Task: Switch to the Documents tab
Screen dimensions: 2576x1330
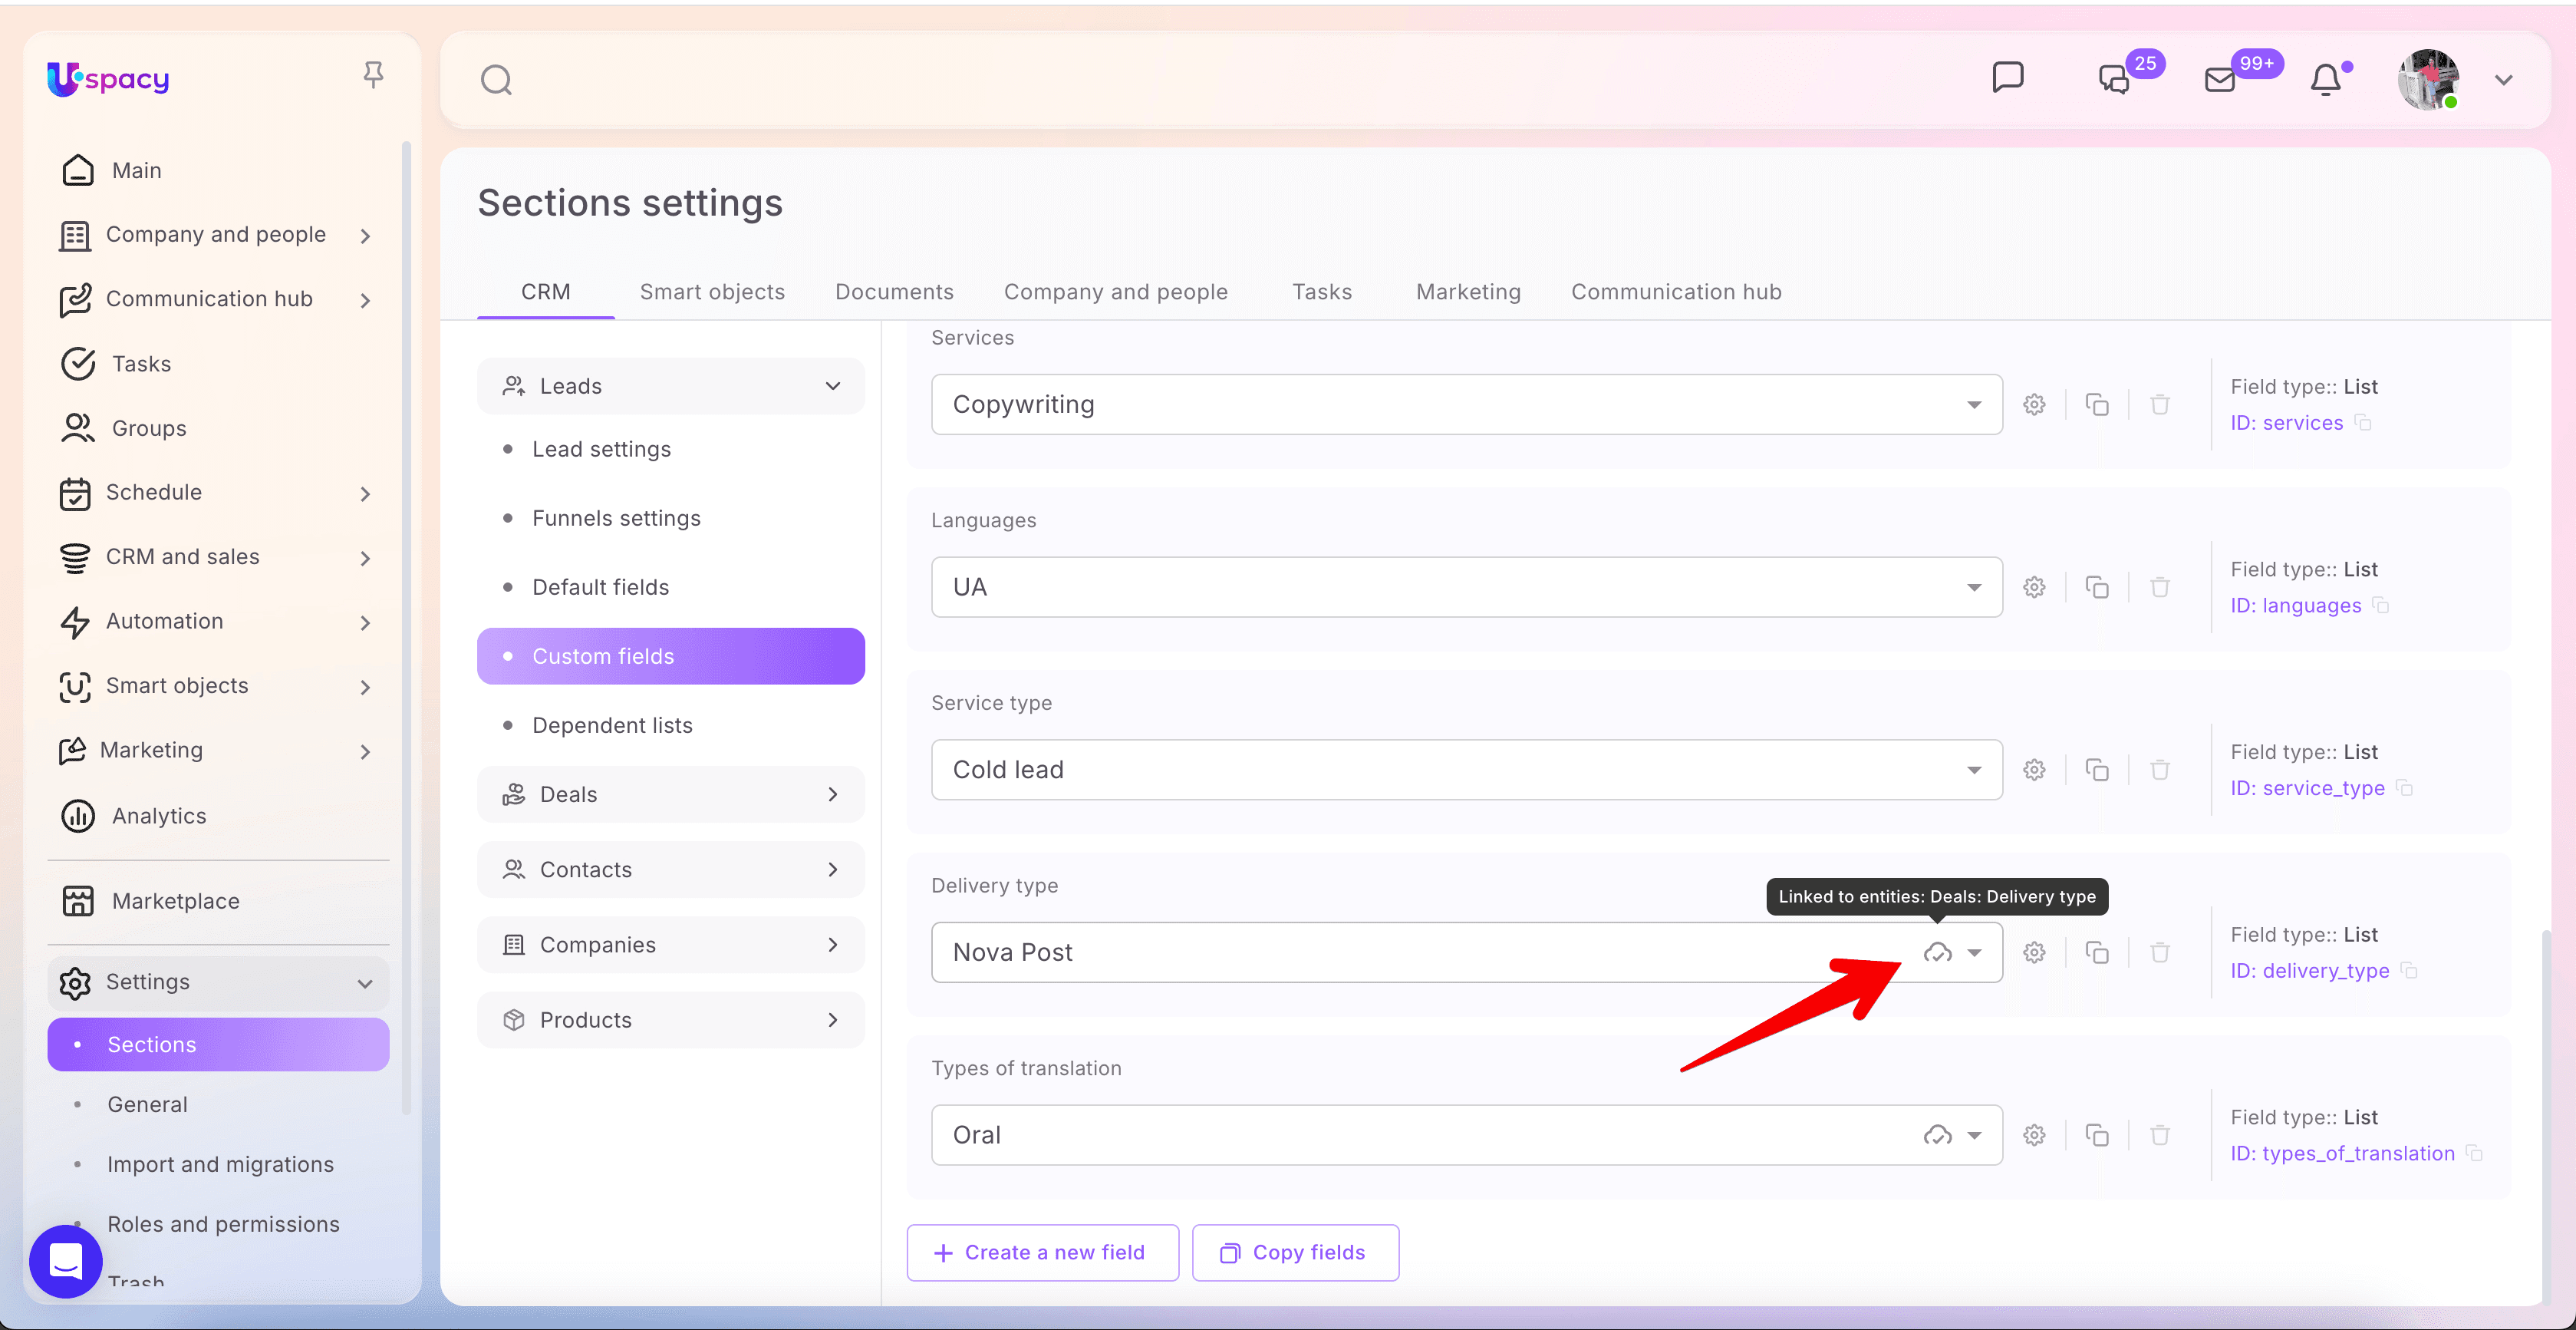Action: pos(894,292)
